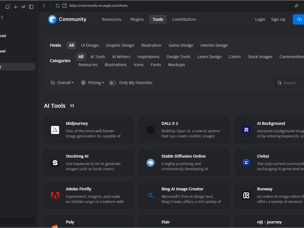Click the Midjourney sailboat icon

click(x=55, y=130)
